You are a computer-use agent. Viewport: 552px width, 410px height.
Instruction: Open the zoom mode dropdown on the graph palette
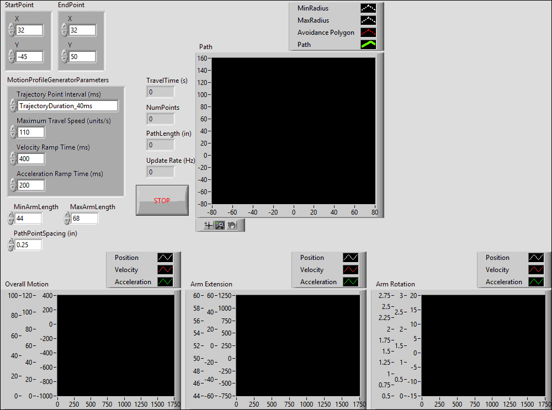222,228
